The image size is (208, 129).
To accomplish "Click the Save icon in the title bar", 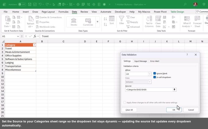I will point(30,4).
